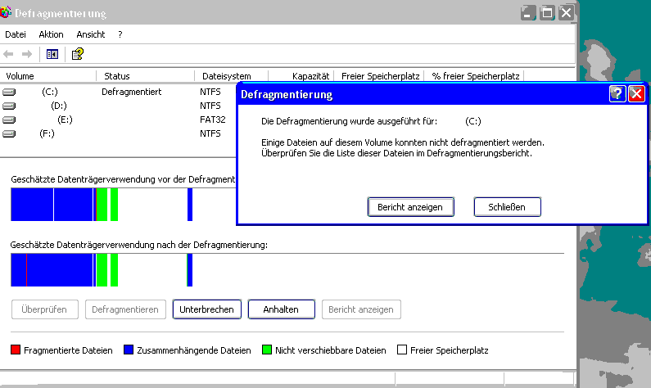Open the Ansicht menu
The image size is (651, 388).
point(91,34)
